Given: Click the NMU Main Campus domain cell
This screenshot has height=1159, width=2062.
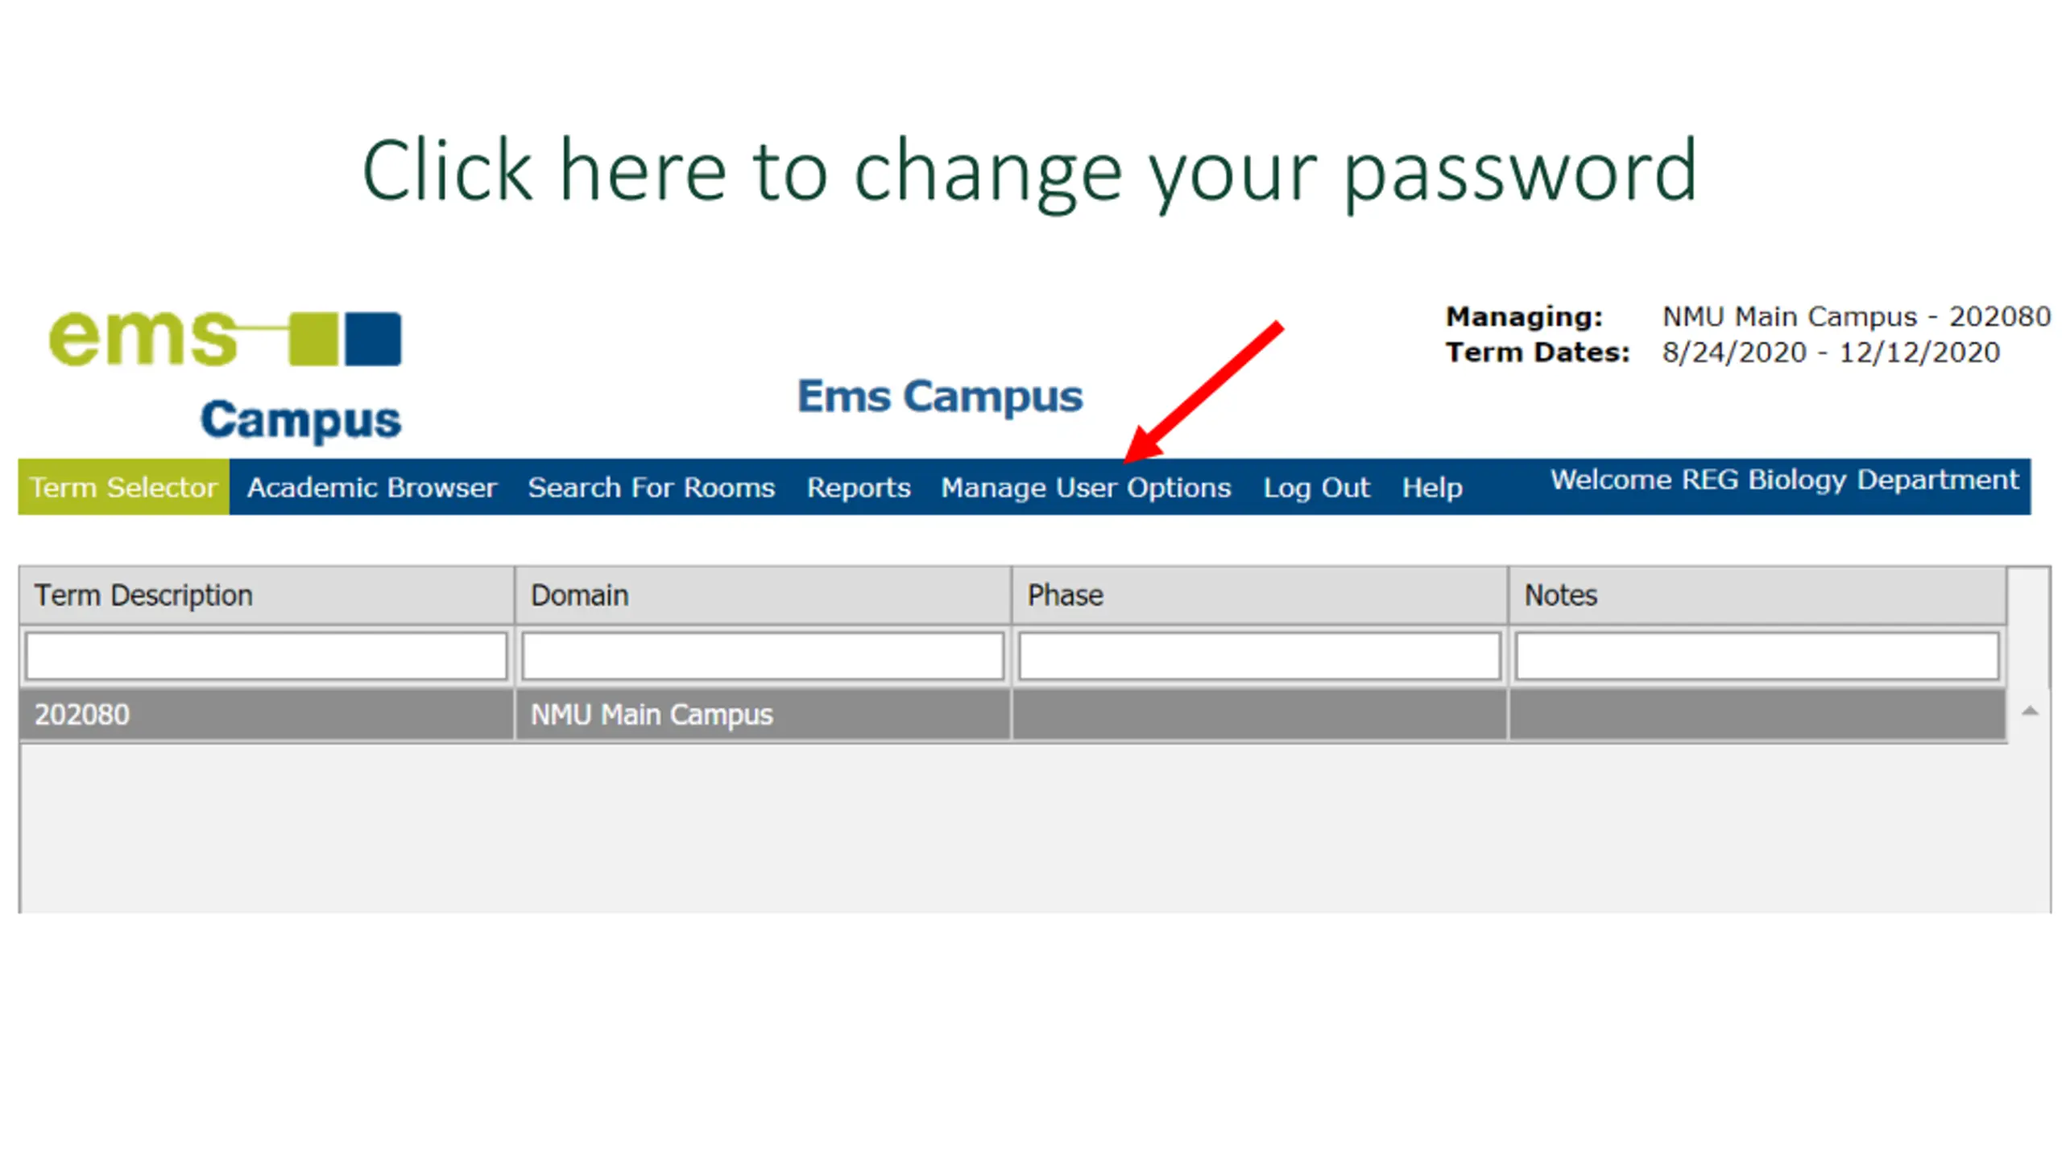Looking at the screenshot, I should click(763, 714).
